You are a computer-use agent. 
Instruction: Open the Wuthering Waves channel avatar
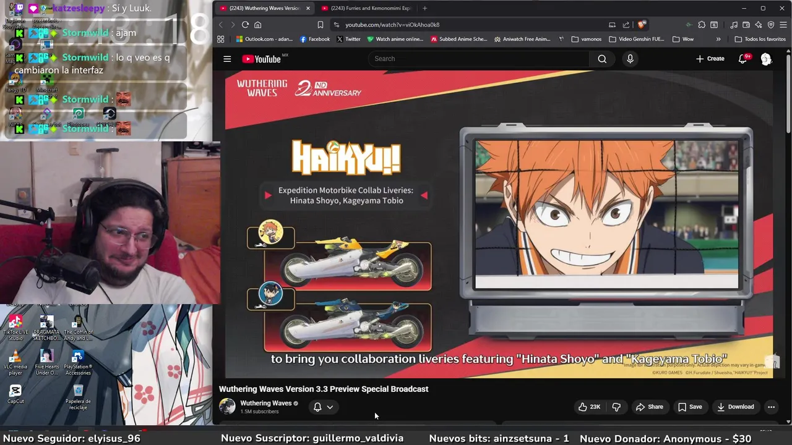coord(227,406)
